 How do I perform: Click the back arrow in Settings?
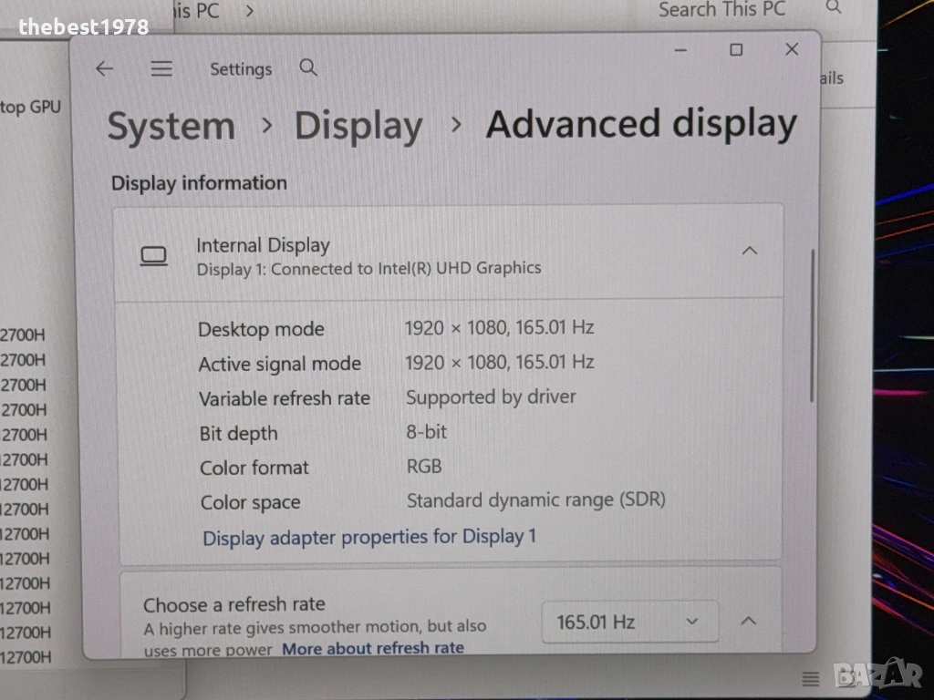click(x=105, y=69)
